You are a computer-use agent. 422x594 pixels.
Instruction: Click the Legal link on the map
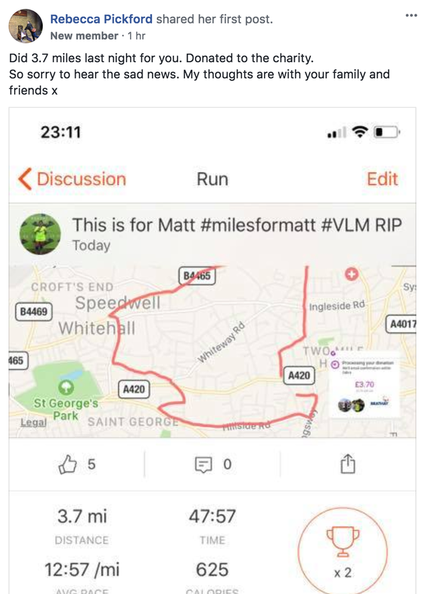click(33, 422)
